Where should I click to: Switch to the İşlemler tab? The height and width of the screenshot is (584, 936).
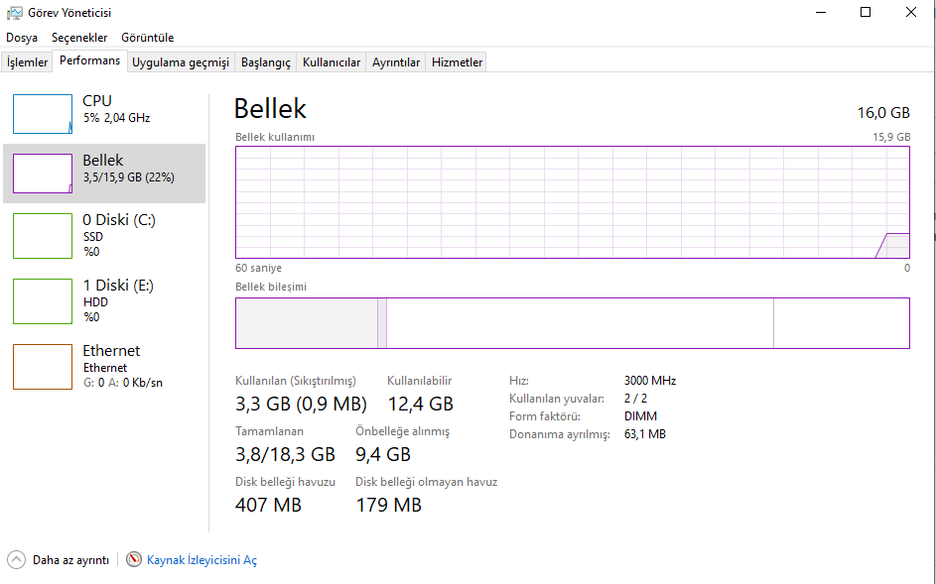28,62
